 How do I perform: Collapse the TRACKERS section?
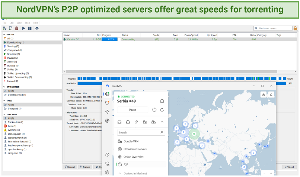(x=4, y=114)
